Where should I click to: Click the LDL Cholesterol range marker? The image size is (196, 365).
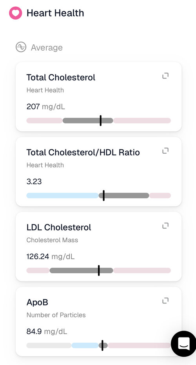coord(99,271)
